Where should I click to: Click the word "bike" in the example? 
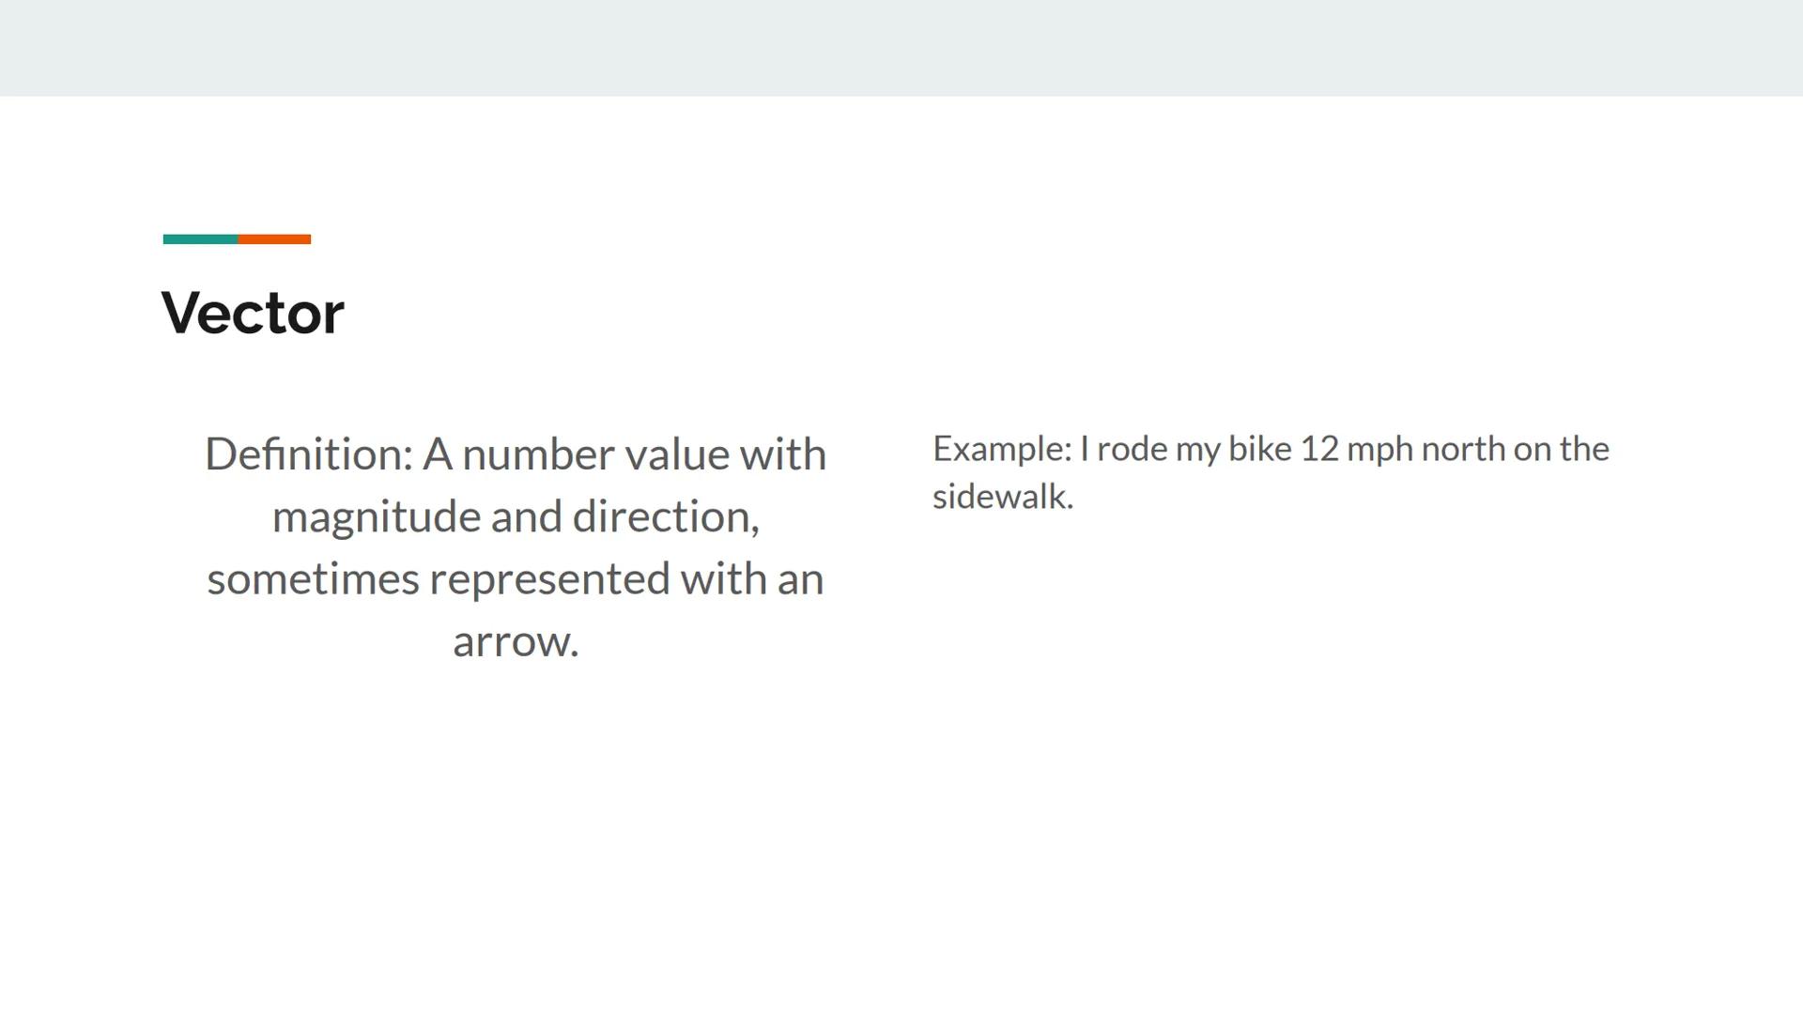point(1259,449)
